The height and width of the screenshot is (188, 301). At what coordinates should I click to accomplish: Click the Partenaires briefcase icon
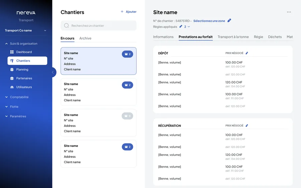[12, 78]
